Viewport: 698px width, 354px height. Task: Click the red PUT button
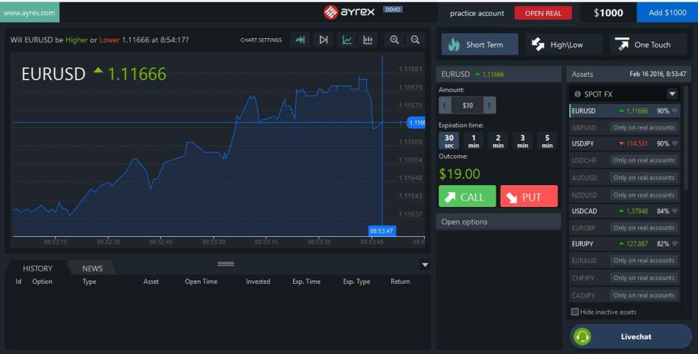click(529, 196)
